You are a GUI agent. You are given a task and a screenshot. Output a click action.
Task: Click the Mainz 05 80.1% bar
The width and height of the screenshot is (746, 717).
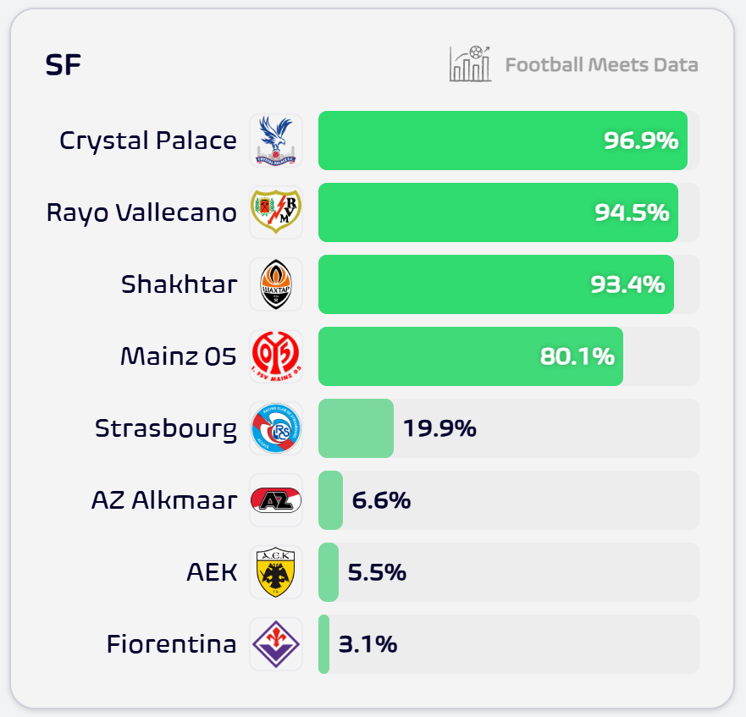470,356
